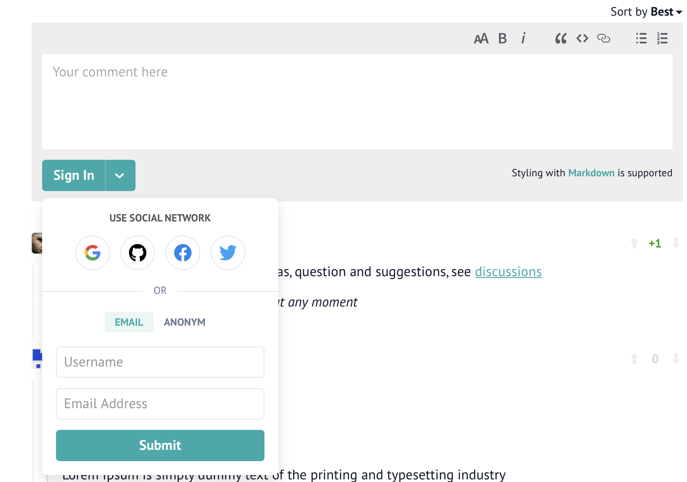Sign in with Twitter
The width and height of the screenshot is (687, 482).
[228, 253]
